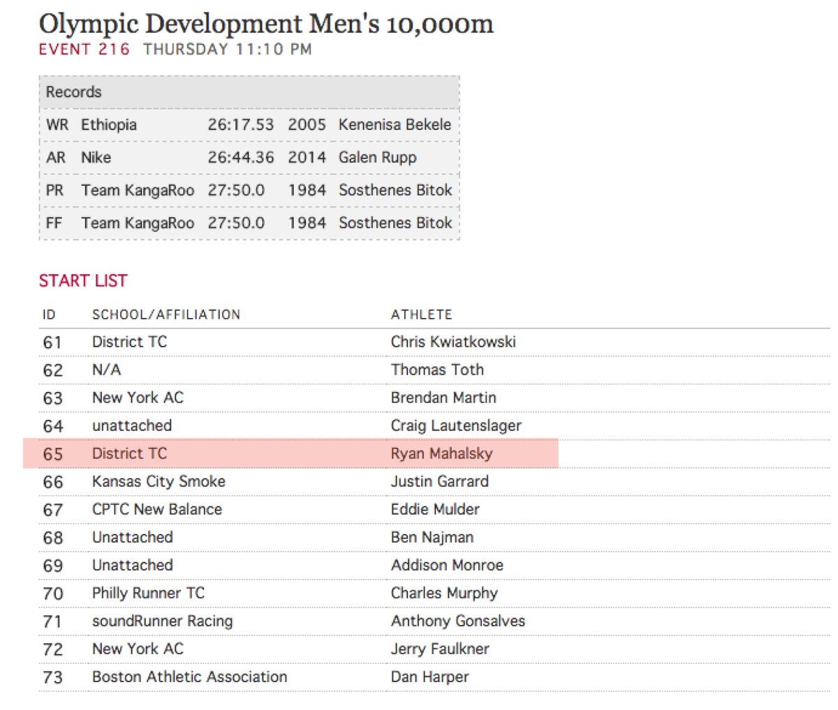The width and height of the screenshot is (838, 710).
Task: Select athlete Addison Monroe
Action: pos(447,565)
